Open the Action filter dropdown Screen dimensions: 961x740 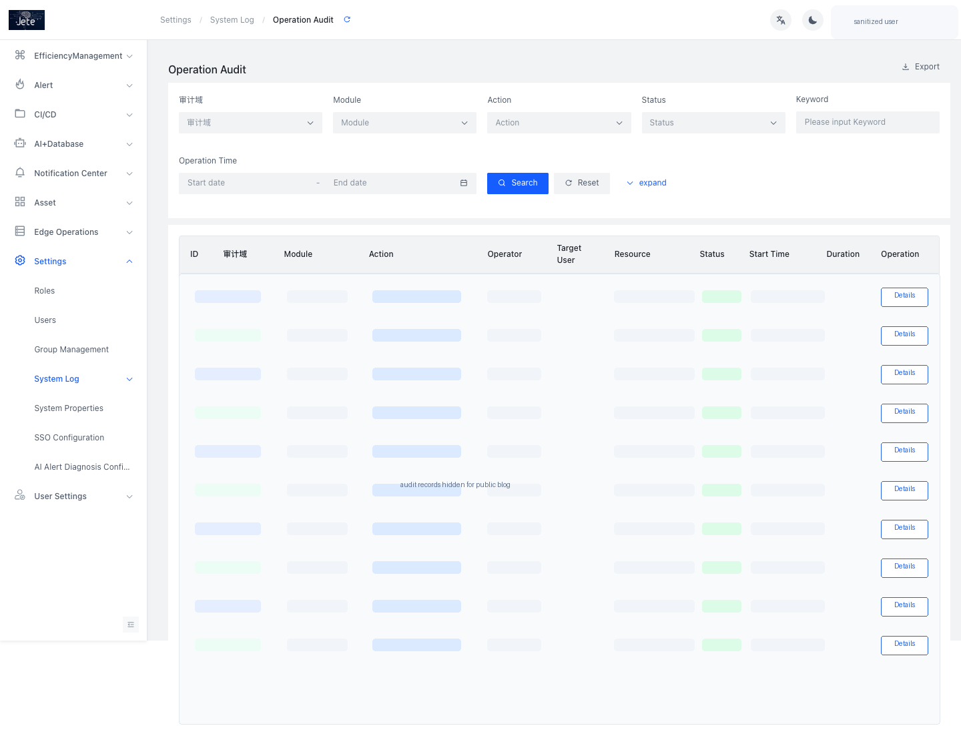(559, 123)
